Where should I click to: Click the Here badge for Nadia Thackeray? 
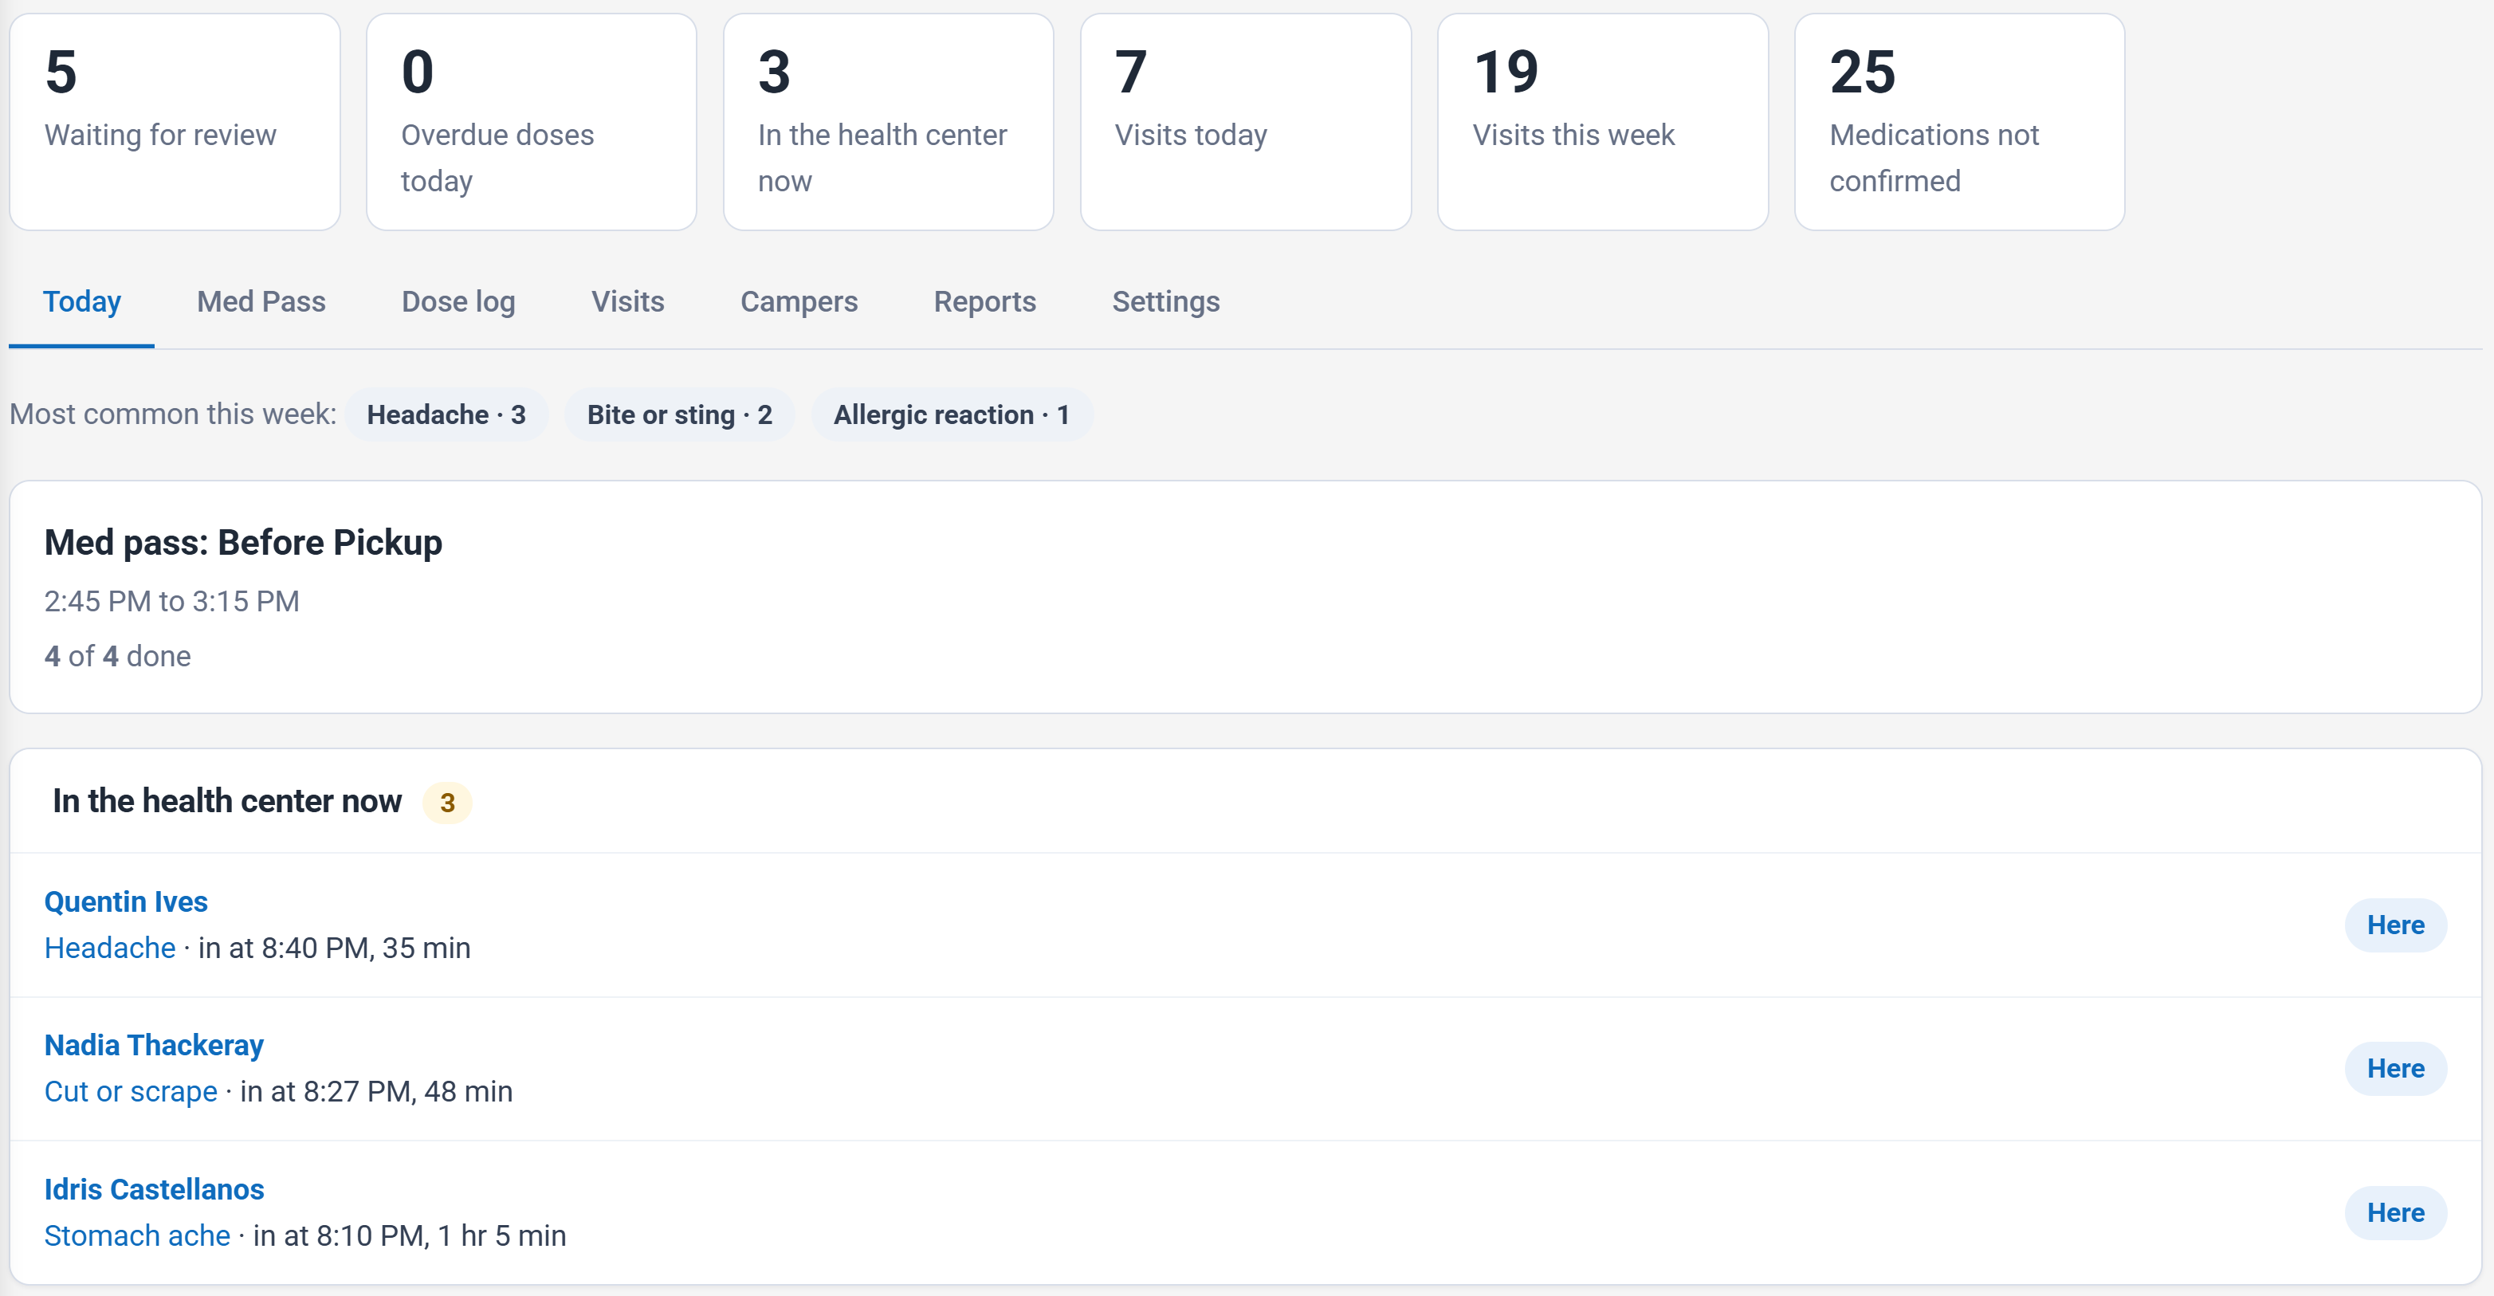point(2395,1069)
